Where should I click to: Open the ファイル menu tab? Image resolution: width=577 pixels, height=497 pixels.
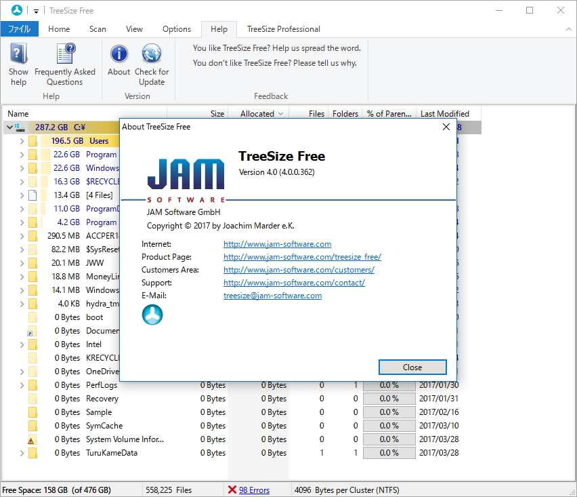click(x=19, y=28)
